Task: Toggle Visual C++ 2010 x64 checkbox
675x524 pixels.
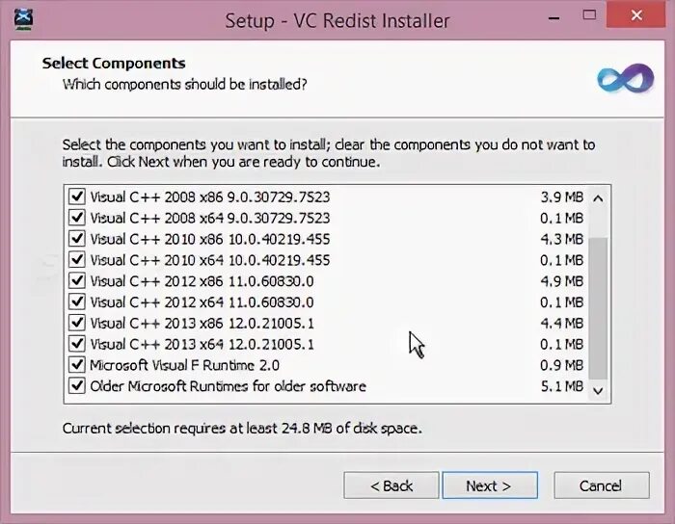Action: point(77,260)
